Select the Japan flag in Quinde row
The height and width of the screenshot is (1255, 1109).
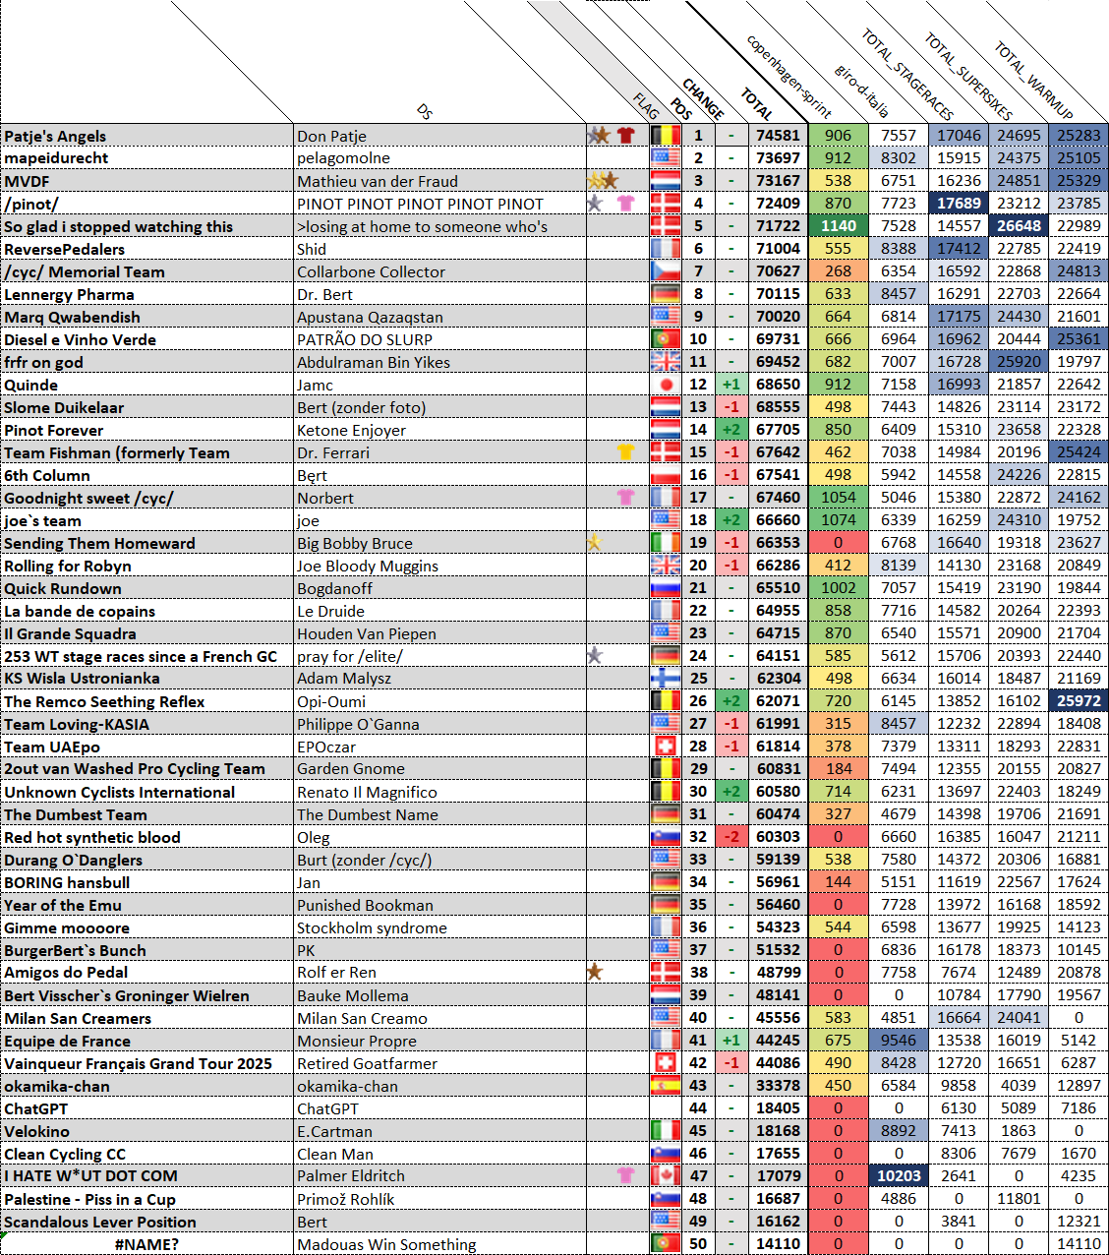point(666,385)
